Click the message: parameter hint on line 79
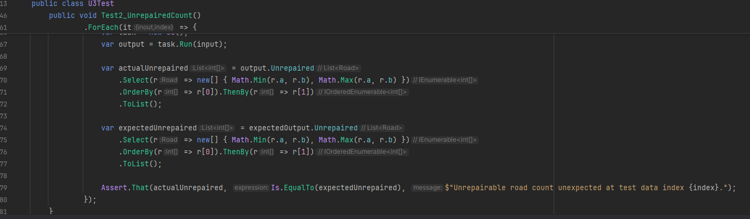750x219 pixels. 427,188
